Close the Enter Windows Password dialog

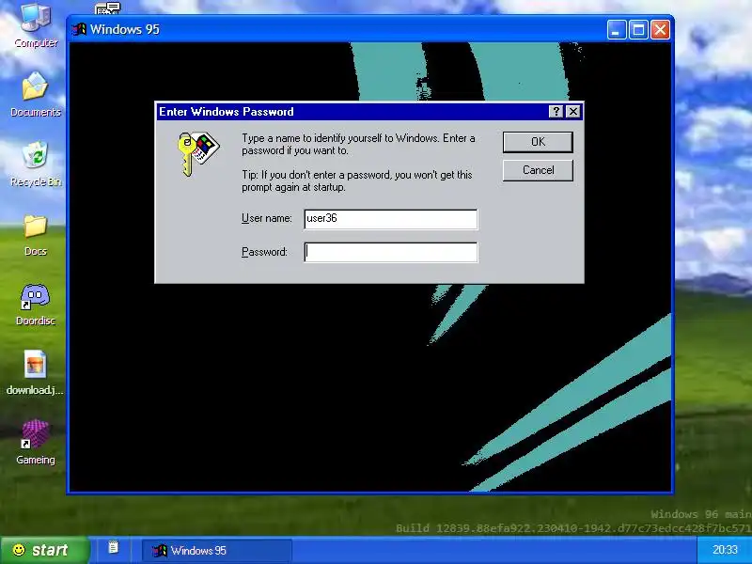pos(572,112)
